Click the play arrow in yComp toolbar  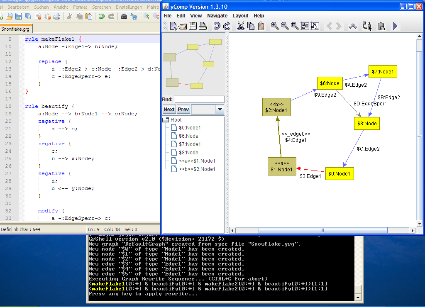[395, 26]
